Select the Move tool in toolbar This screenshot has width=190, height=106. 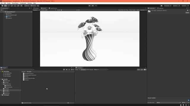tap(5, 6)
